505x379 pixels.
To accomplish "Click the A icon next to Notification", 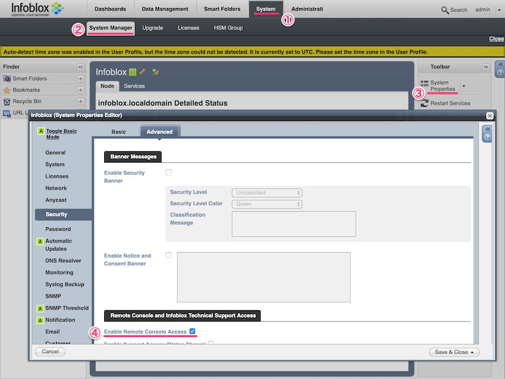I will tap(40, 320).
